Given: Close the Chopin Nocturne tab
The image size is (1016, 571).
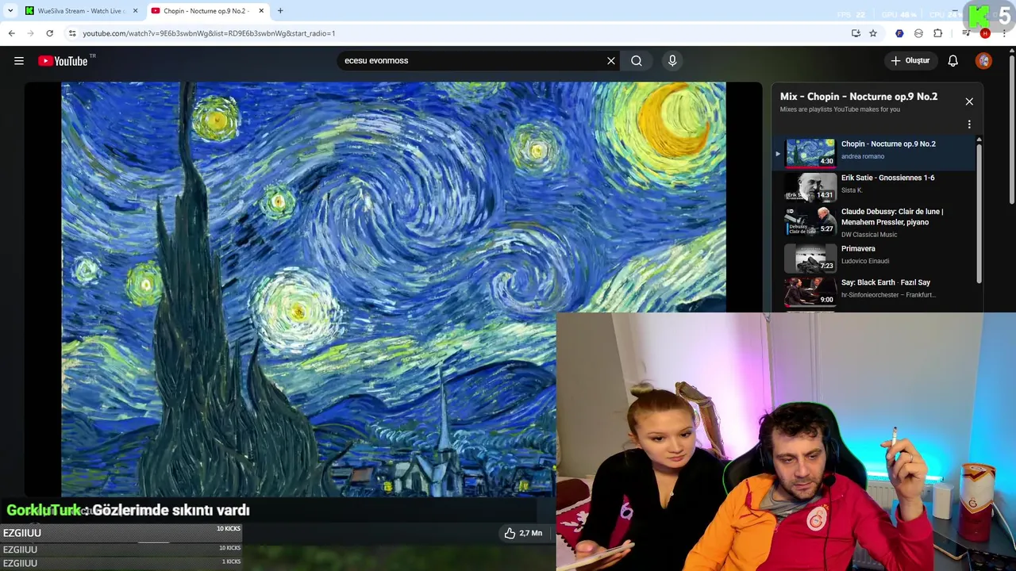Looking at the screenshot, I should point(261,10).
